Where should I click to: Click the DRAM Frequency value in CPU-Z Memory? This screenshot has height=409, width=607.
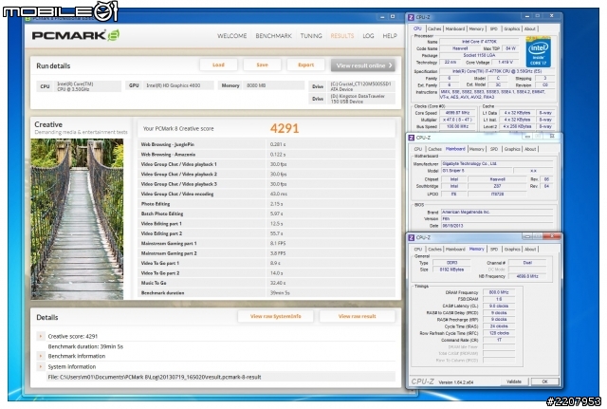(499, 292)
